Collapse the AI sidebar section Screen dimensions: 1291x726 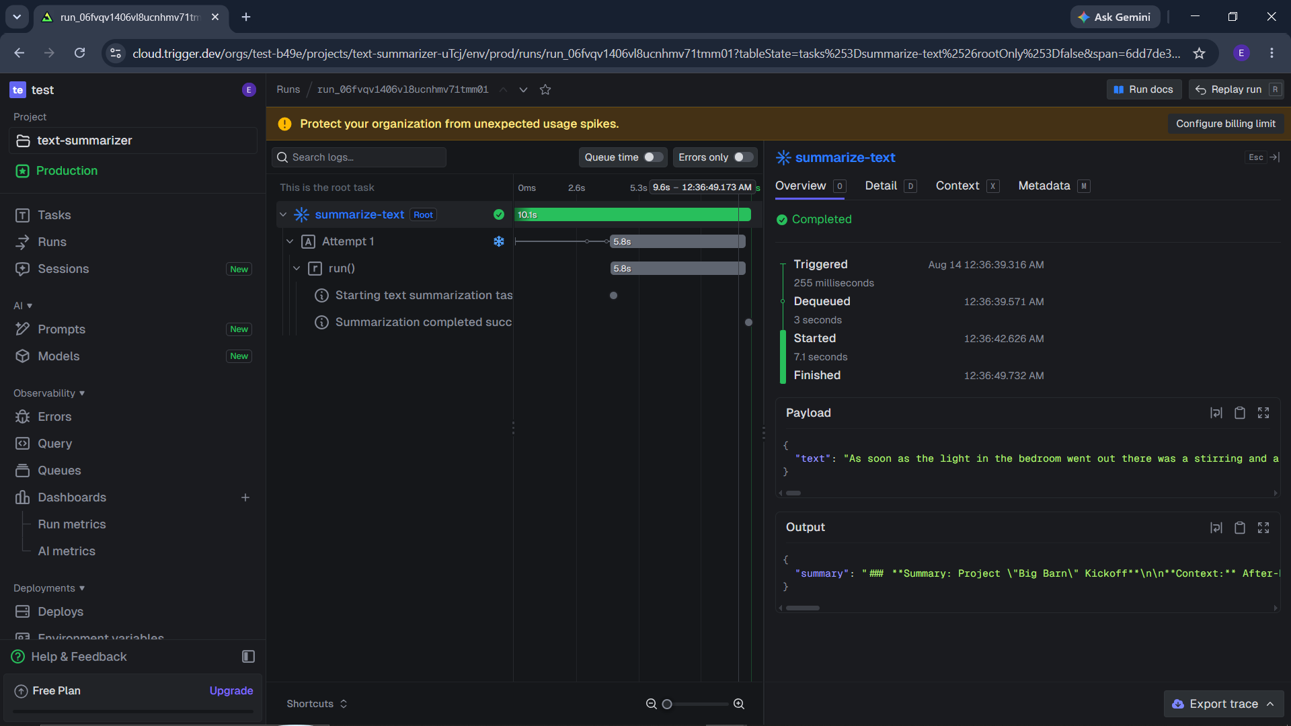[x=23, y=306]
